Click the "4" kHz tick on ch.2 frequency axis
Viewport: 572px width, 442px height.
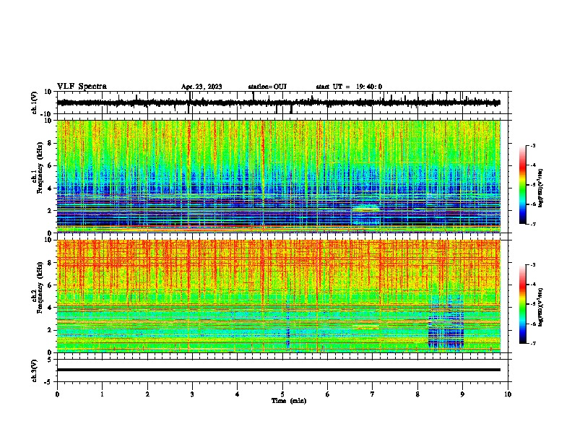pos(50,308)
